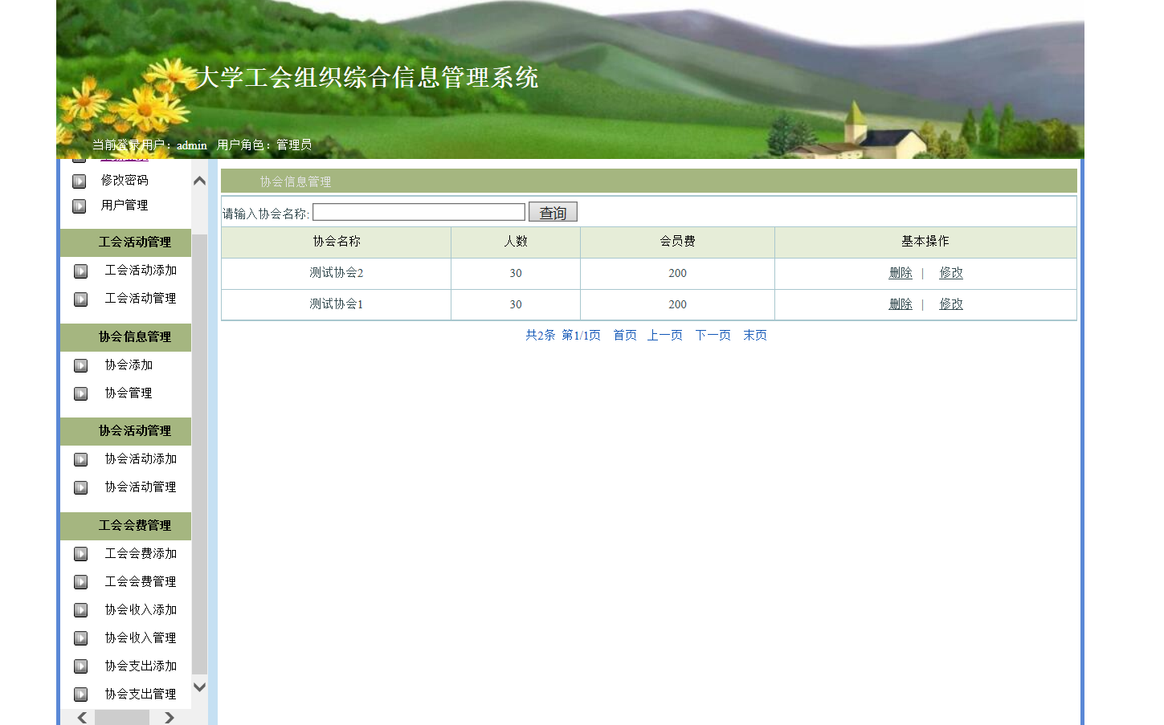
Task: Click the arrow icon beside 工会会费管理
Action: click(x=81, y=582)
